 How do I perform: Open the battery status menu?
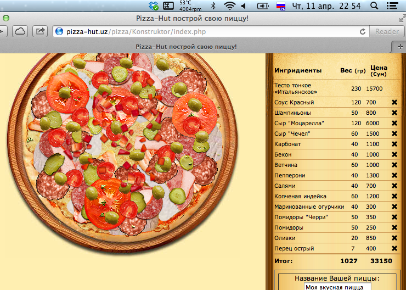263,5
